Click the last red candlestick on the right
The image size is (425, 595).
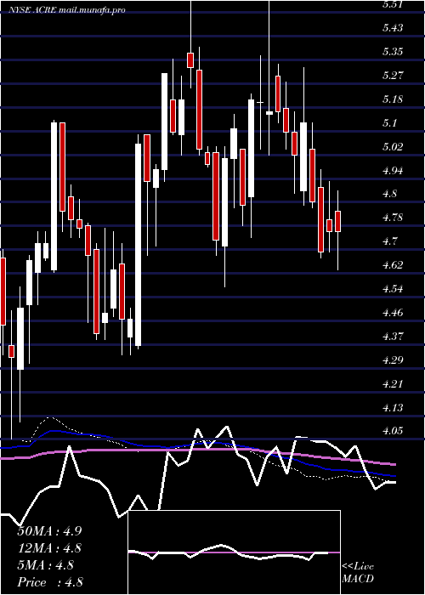[x=337, y=221]
